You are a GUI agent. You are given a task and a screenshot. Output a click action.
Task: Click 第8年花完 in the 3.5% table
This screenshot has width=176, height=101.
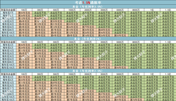(72, 35)
